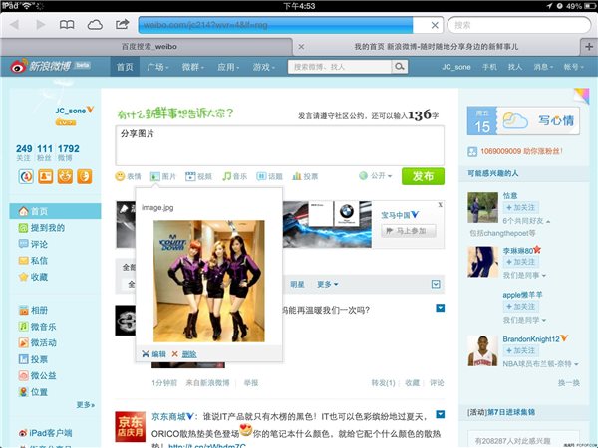This screenshot has width=598, height=448.
Task: Select the 首页 nav item
Action: pos(125,67)
